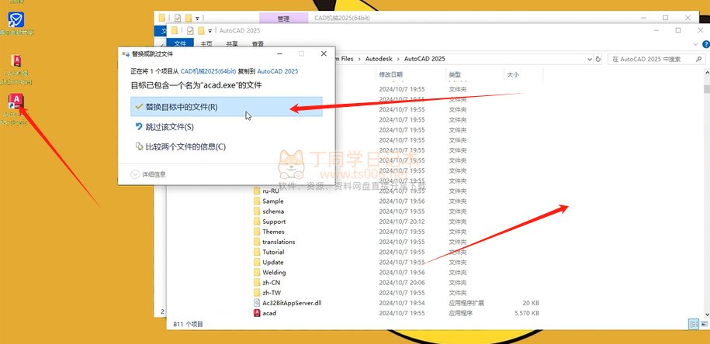The width and height of the screenshot is (710, 344).
Task: Choose 替换目标中的文件(R)
Action: tap(227, 107)
